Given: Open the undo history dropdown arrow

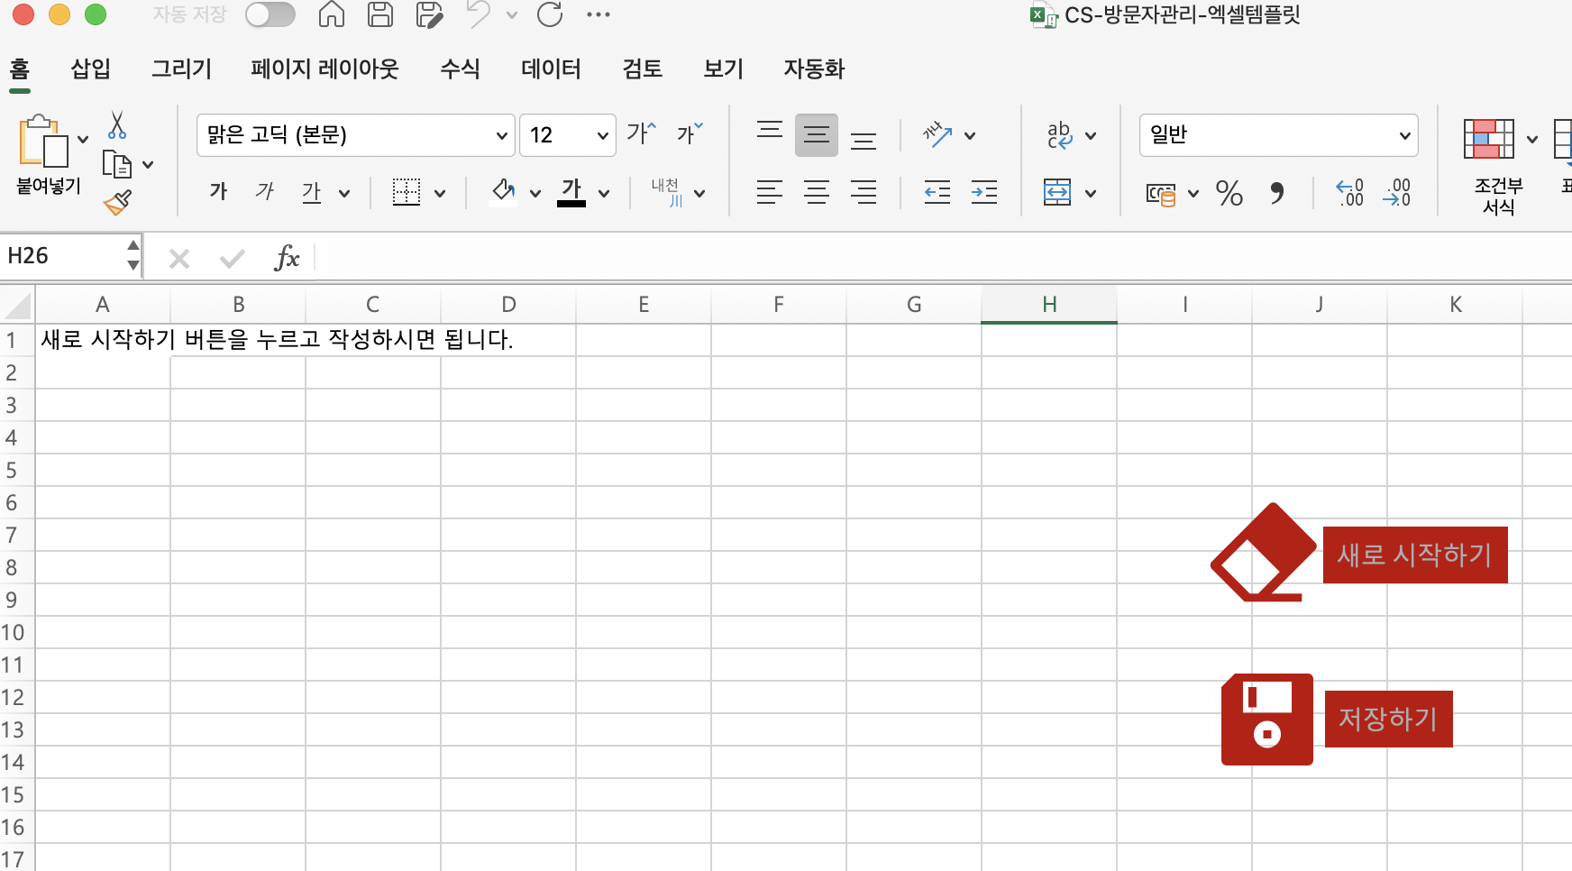Looking at the screenshot, I should 512,15.
